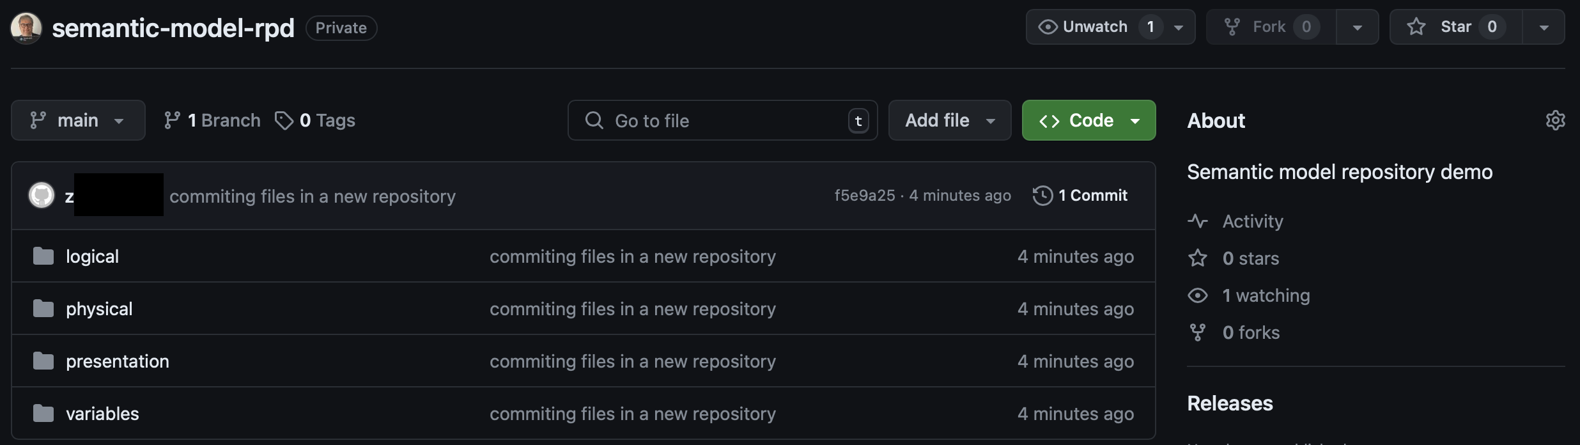Image resolution: width=1580 pixels, height=445 pixels.
Task: Open the variables folder
Action: click(x=102, y=414)
